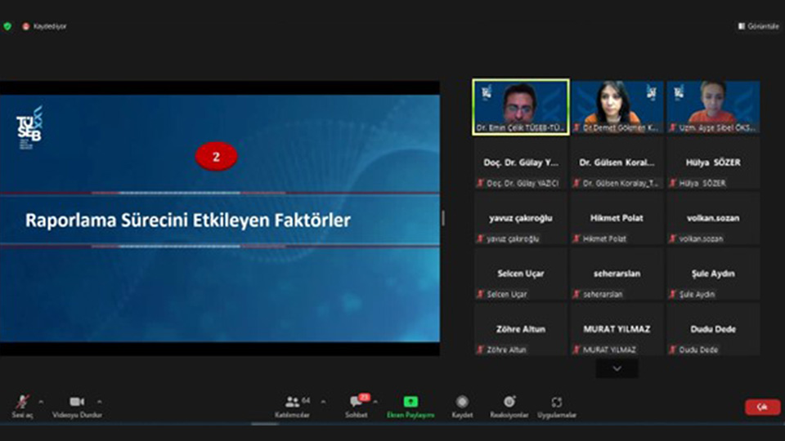Click the green security shield icon
Image resolution: width=785 pixels, height=441 pixels.
[7, 26]
